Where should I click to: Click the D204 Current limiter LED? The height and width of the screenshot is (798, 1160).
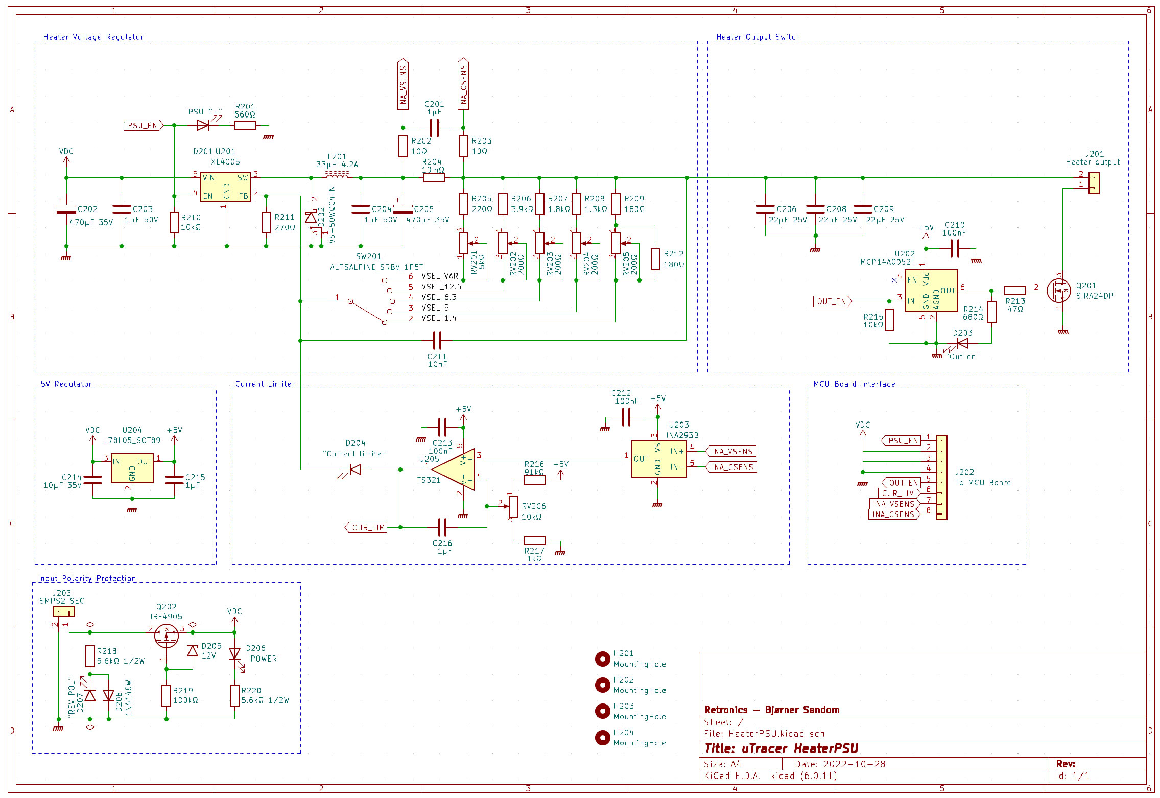[355, 470]
